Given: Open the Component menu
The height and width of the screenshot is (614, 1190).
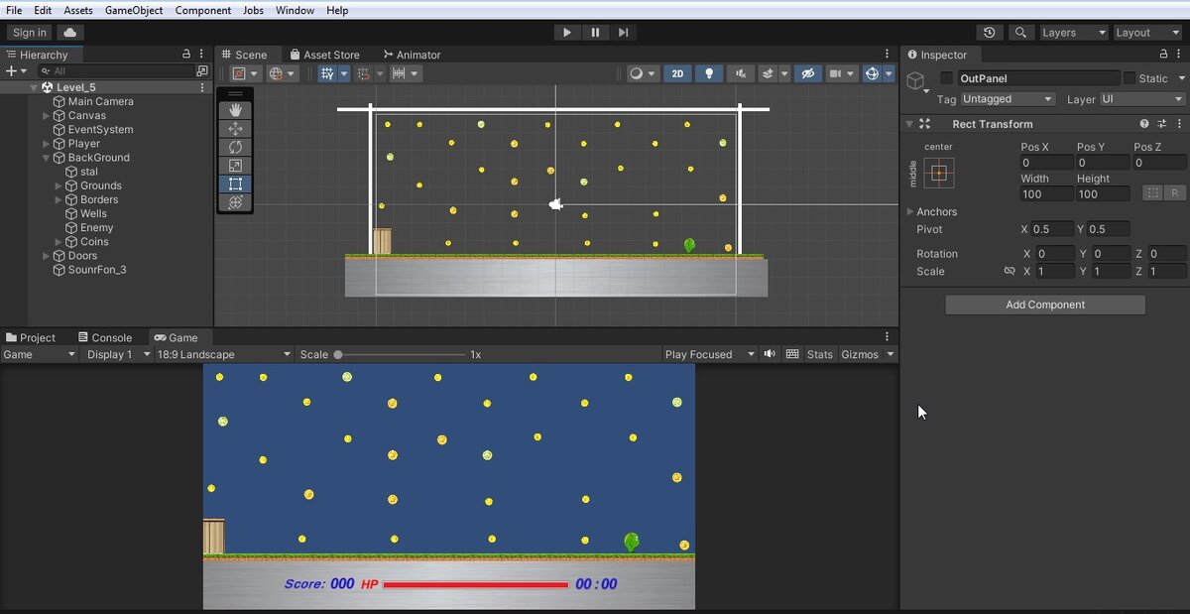Looking at the screenshot, I should coord(203,10).
